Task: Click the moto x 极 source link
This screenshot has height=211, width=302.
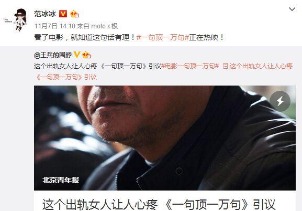Action: tap(104, 26)
